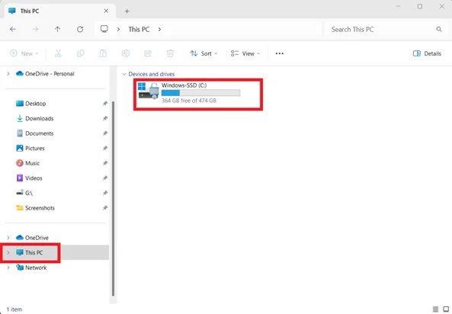Click the Copy icon in toolbar
Screen dimensions: 452x314
pos(81,53)
